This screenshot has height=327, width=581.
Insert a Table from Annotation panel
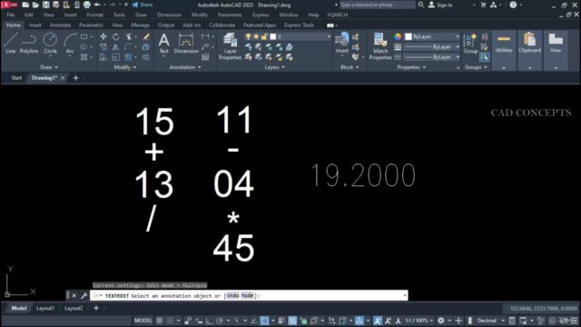pyautogui.click(x=205, y=57)
